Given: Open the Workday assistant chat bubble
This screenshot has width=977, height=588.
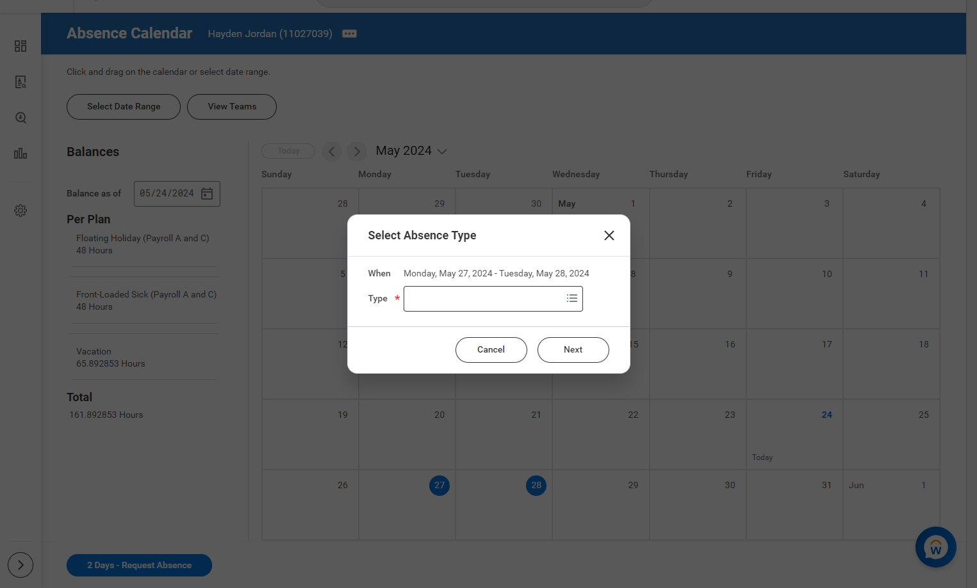Looking at the screenshot, I should (x=936, y=547).
